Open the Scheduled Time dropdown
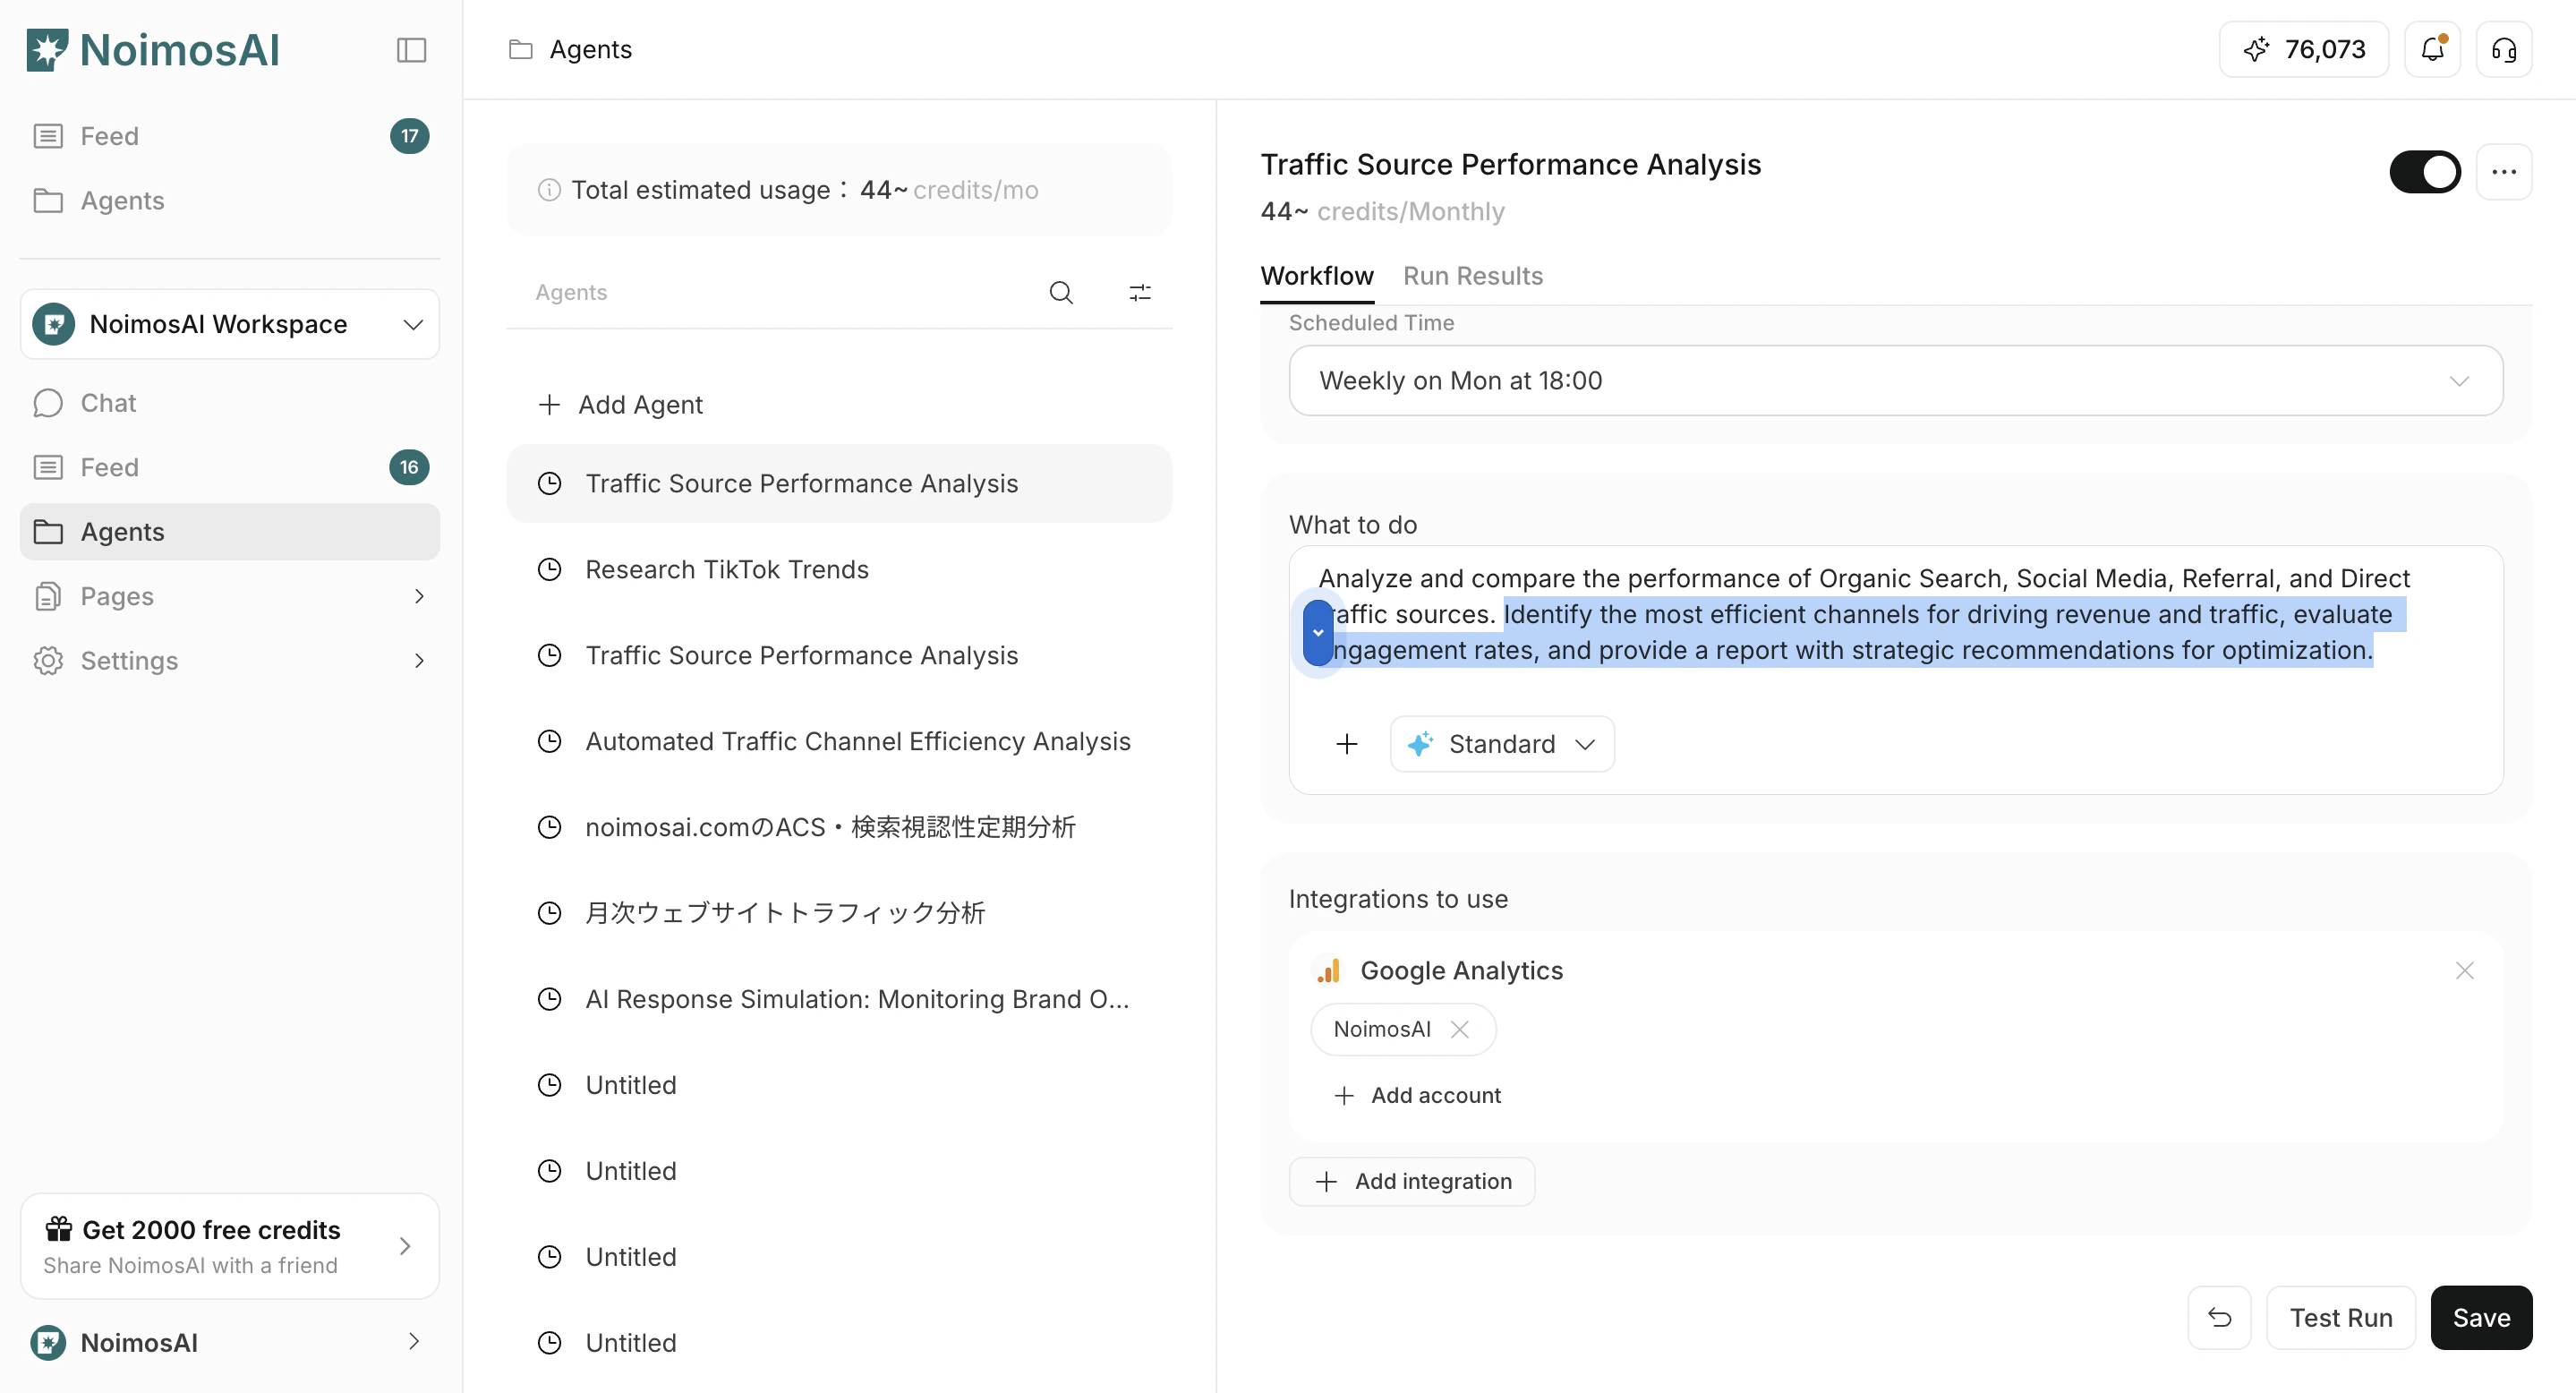 [1895, 380]
